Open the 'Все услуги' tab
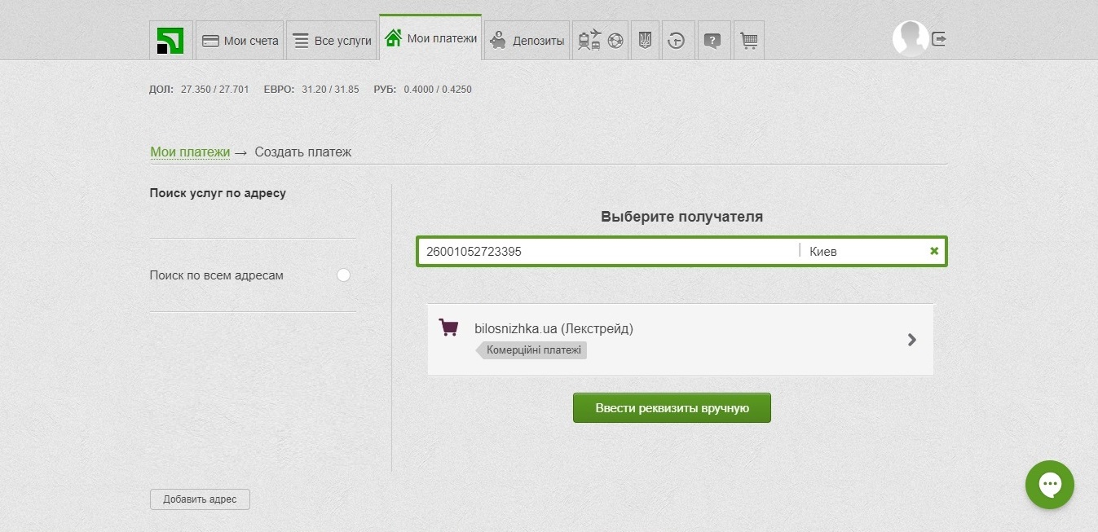The height and width of the screenshot is (532, 1098). (x=332, y=41)
